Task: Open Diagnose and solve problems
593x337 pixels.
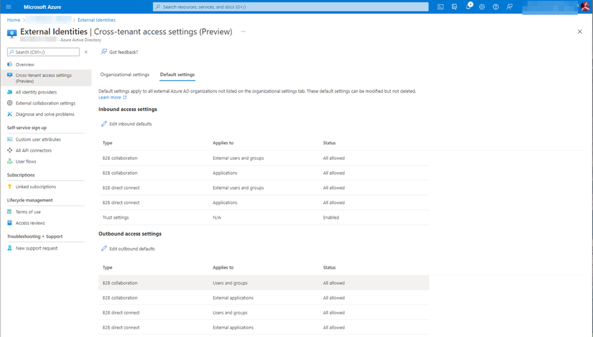Action: point(45,114)
